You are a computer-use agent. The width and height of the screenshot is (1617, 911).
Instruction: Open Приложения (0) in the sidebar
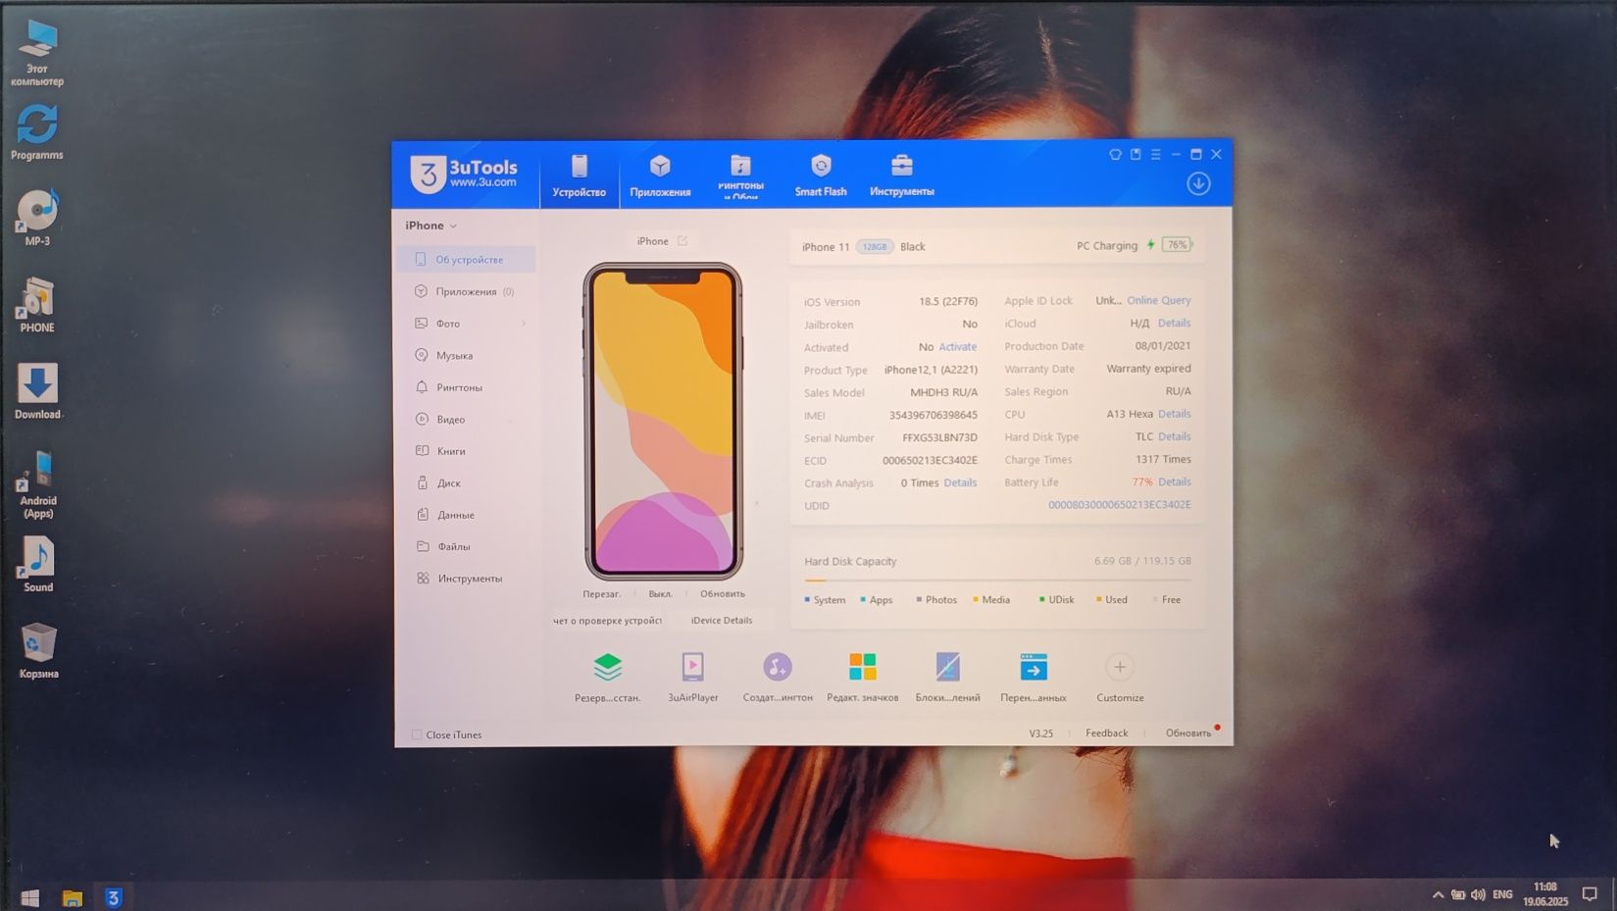(467, 291)
